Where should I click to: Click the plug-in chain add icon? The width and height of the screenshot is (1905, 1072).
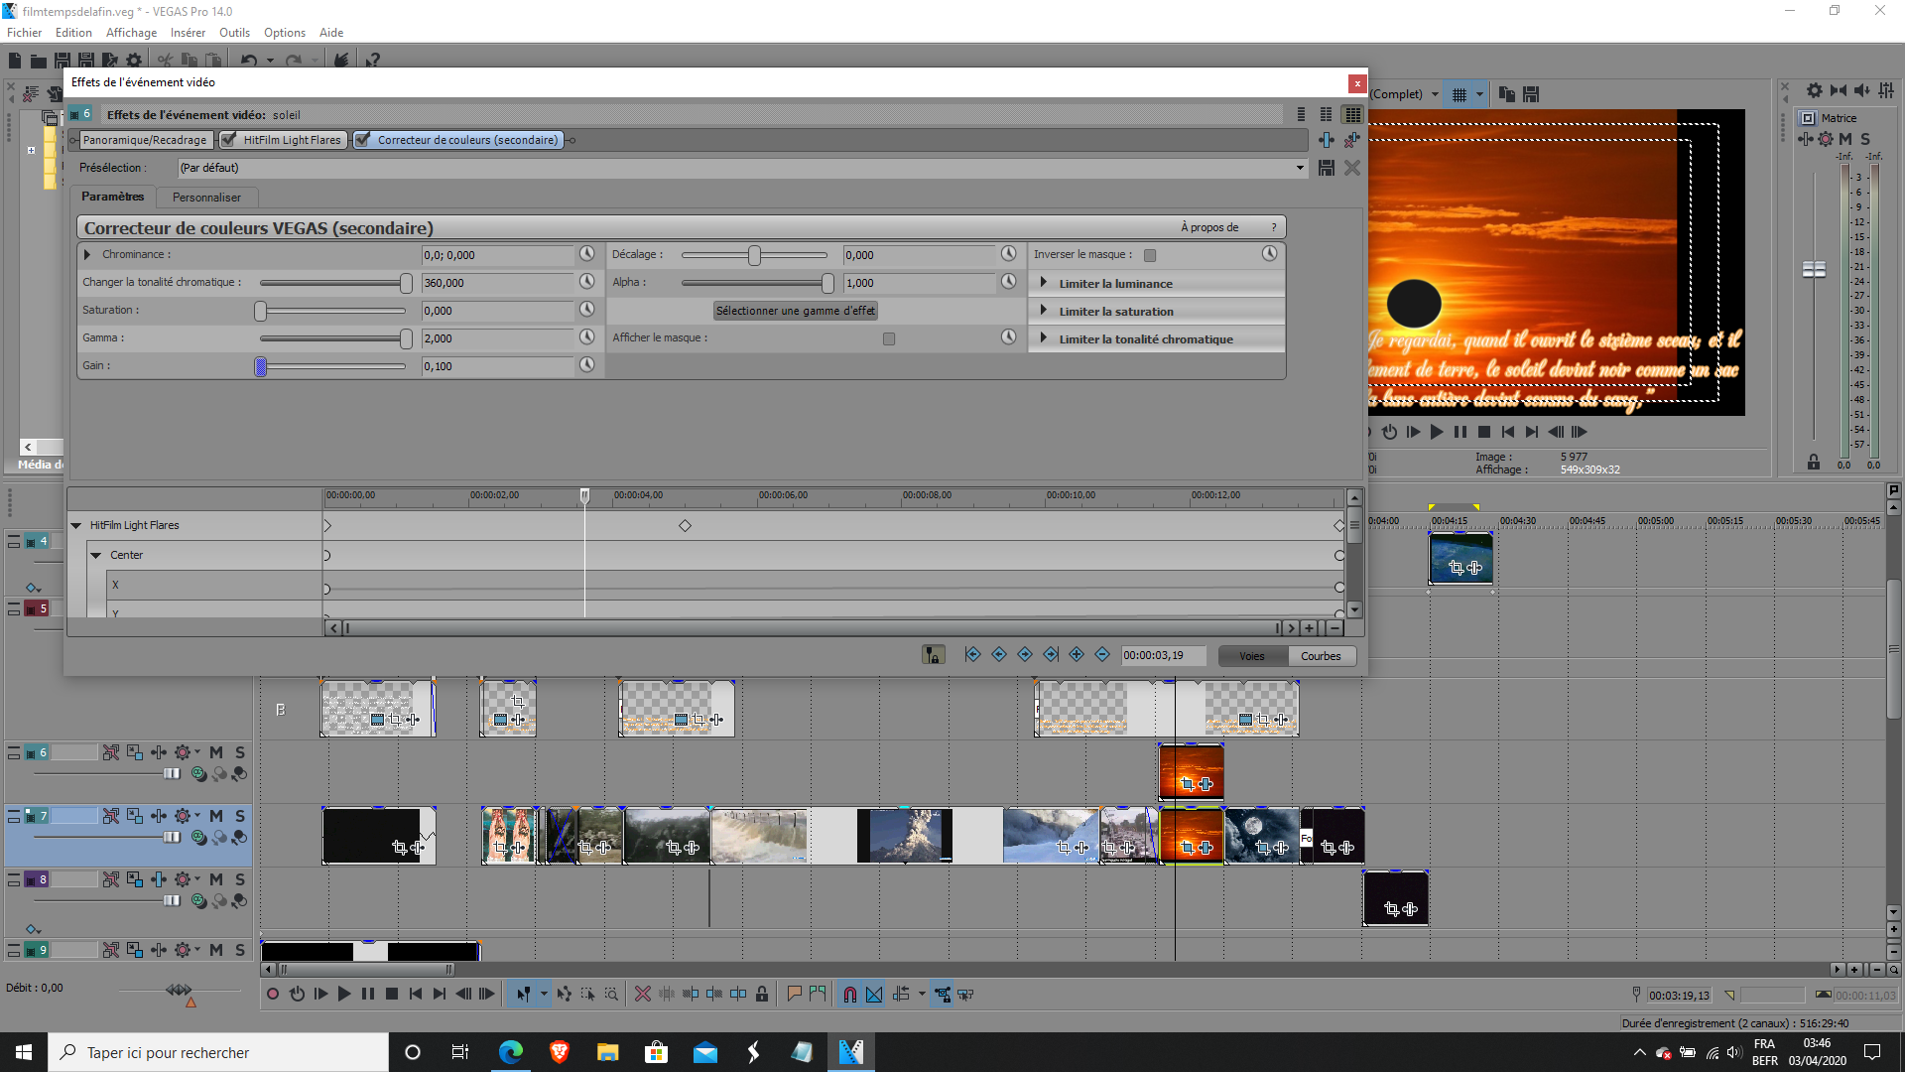[1326, 140]
